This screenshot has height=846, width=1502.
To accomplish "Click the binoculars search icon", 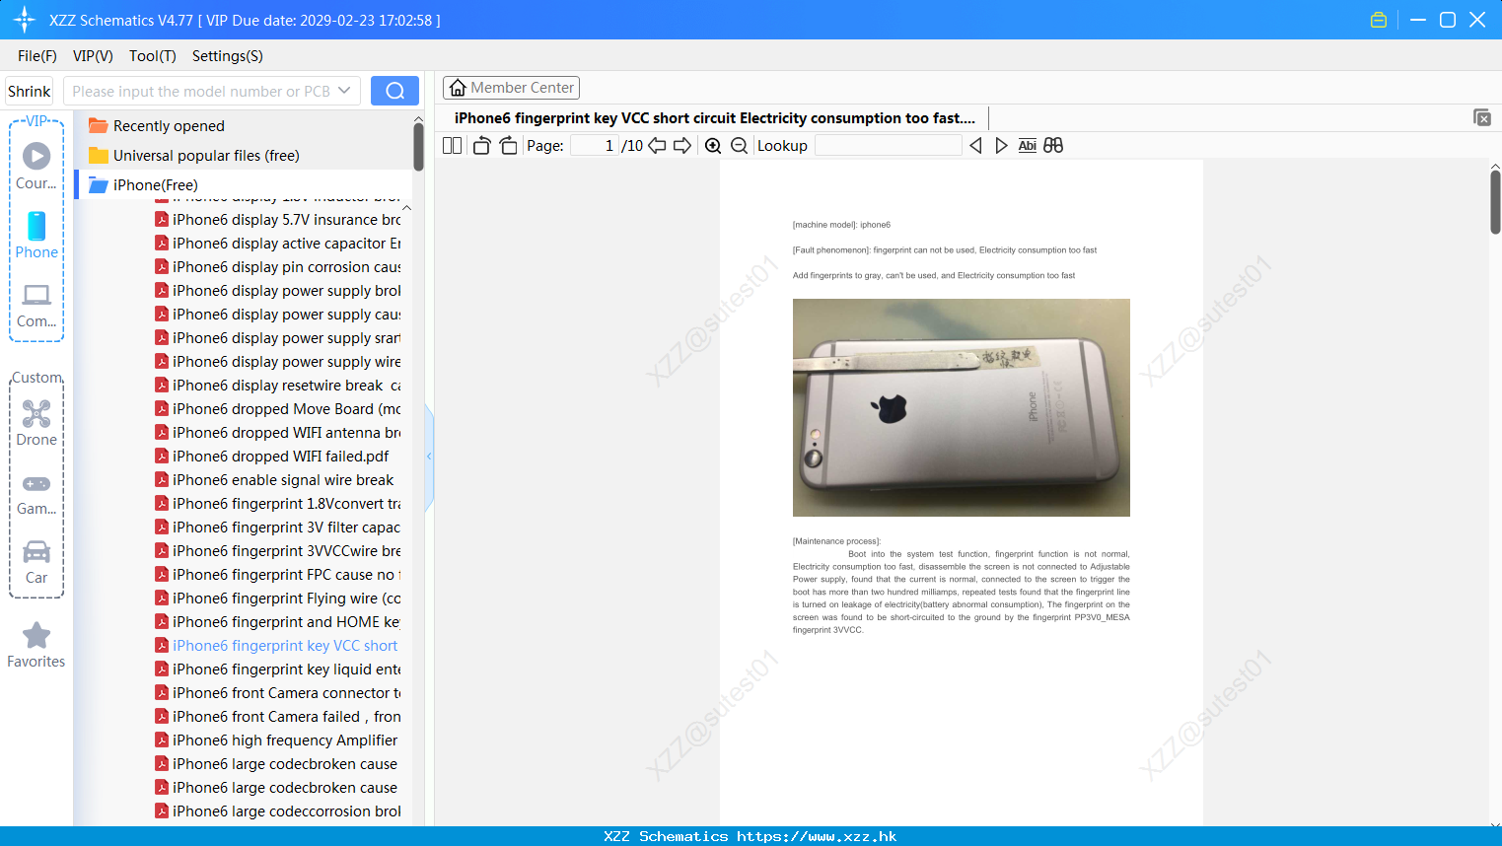I will tap(1053, 145).
